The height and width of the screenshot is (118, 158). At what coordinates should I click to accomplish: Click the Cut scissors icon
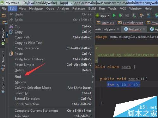point(11,26)
